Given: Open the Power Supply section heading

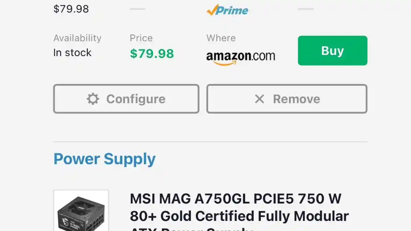Looking at the screenshot, I should [x=104, y=159].
